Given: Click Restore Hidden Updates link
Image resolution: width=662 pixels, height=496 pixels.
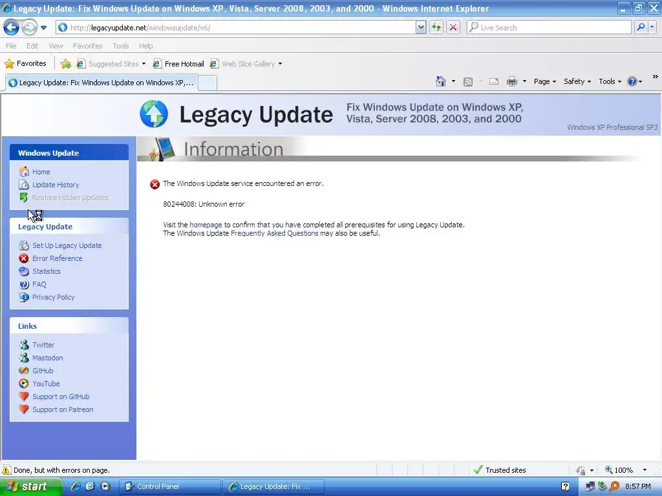Looking at the screenshot, I should click(x=70, y=198).
